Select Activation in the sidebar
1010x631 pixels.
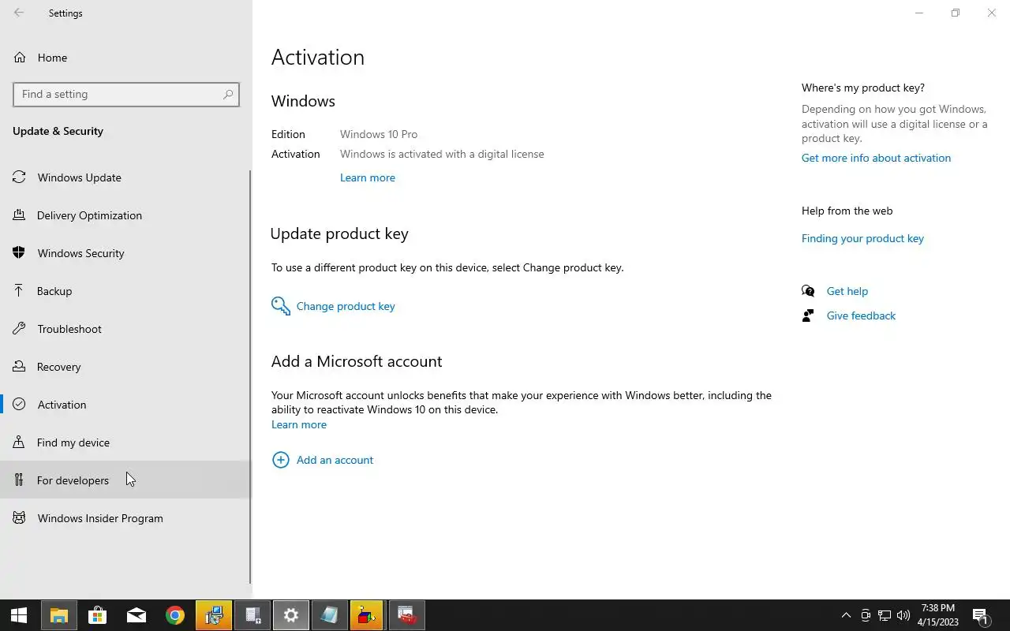tap(125, 405)
